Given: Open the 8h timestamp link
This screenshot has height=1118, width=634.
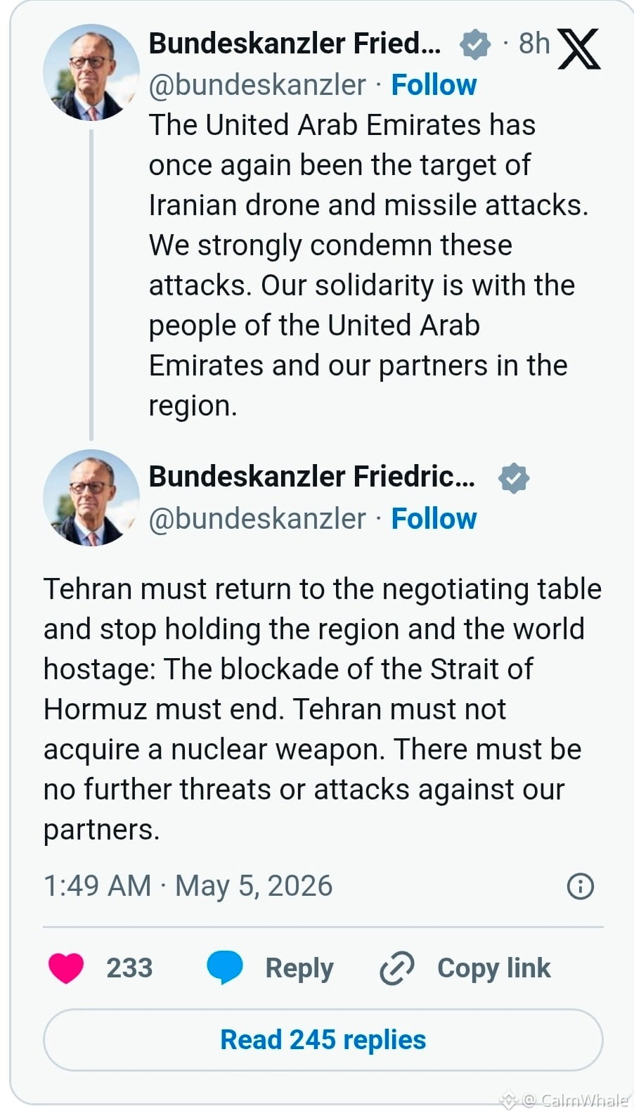Looking at the screenshot, I should point(534,44).
